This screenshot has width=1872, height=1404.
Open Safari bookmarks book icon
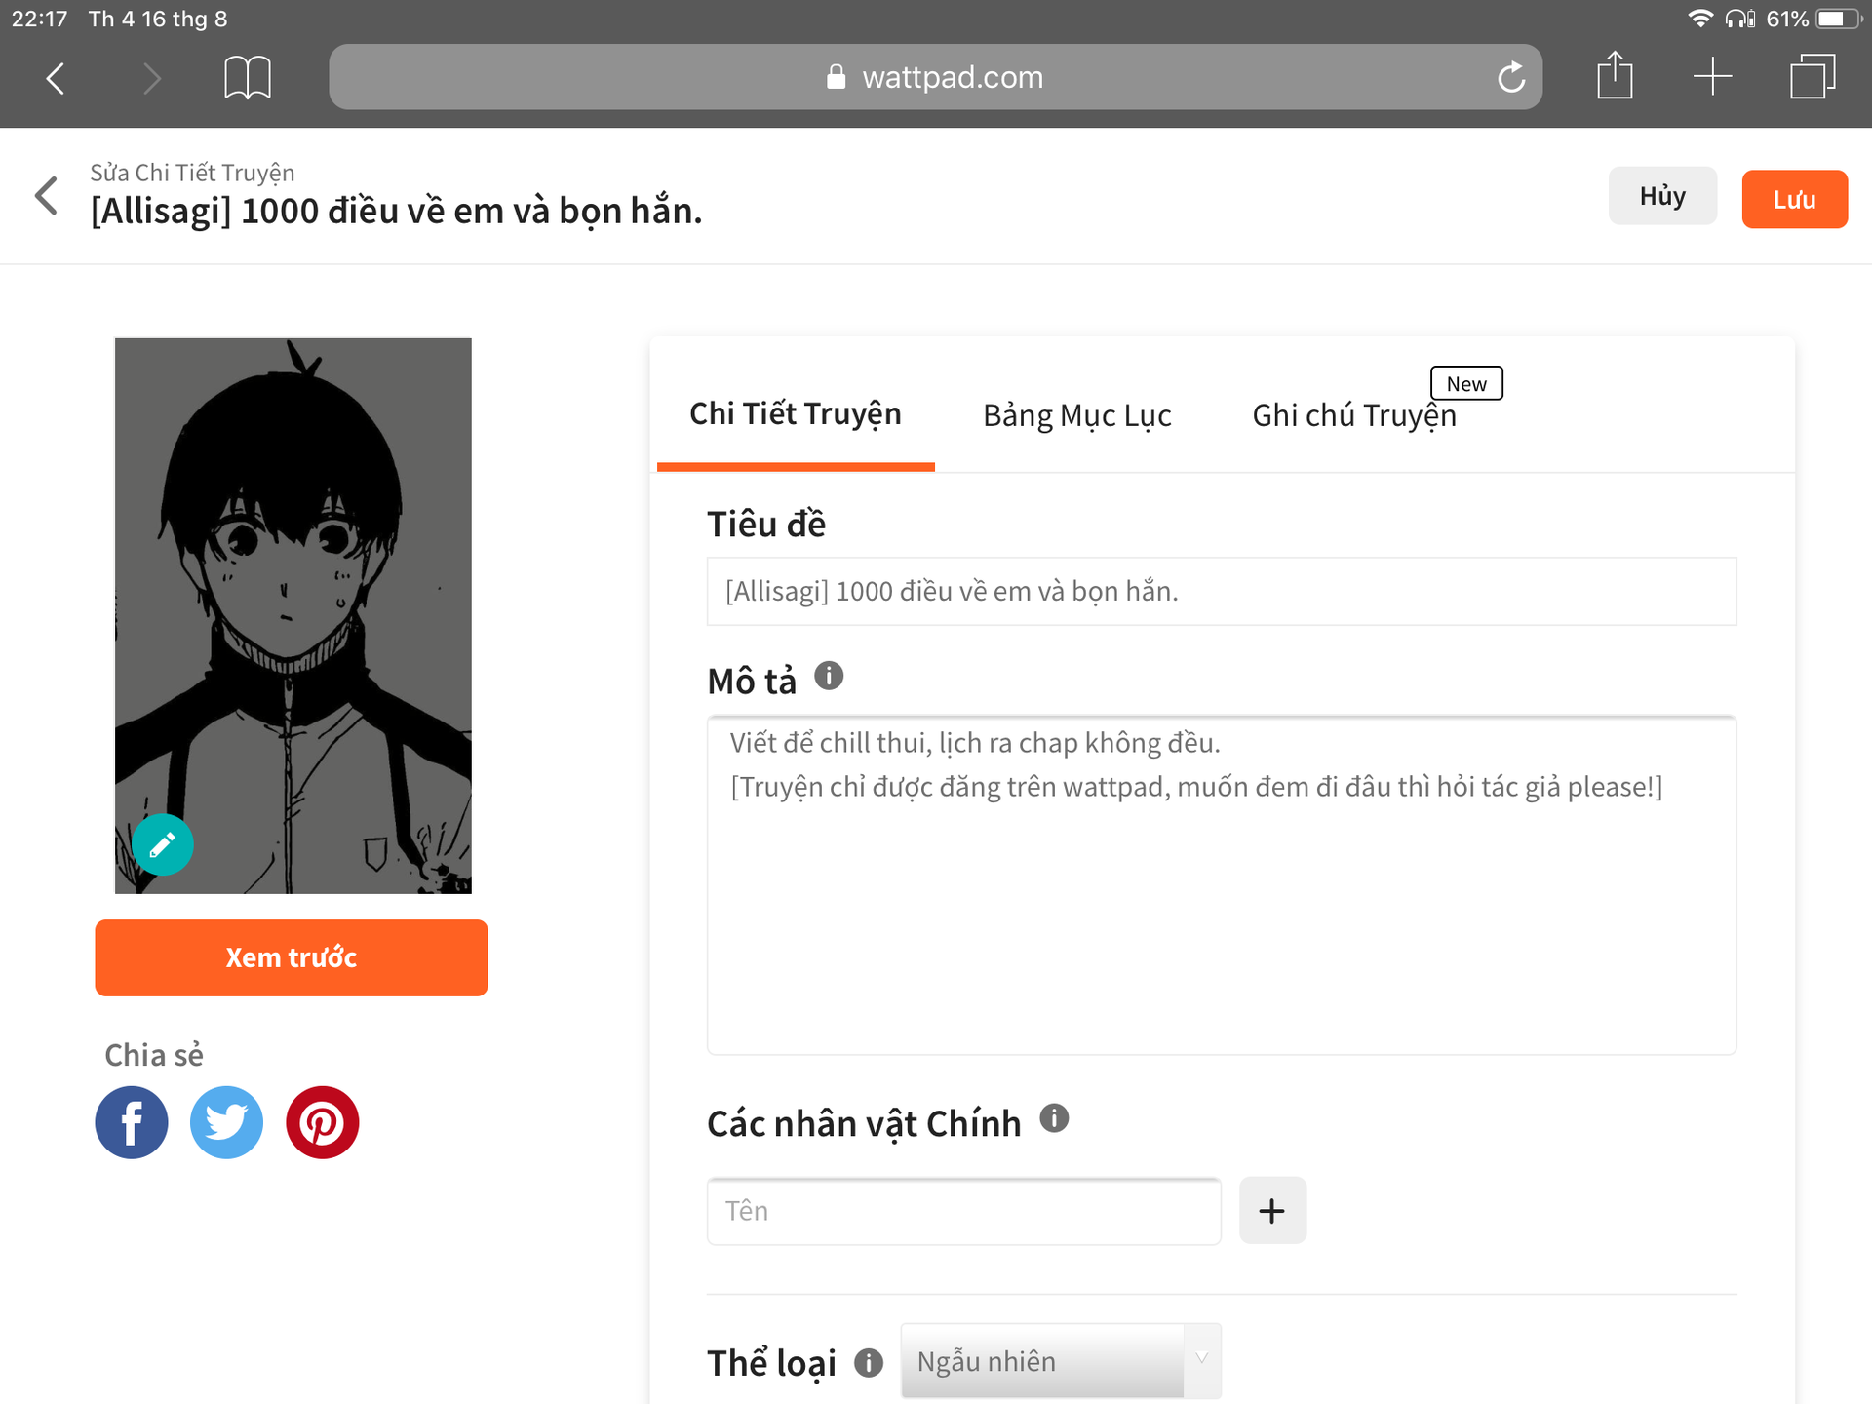coord(248,77)
